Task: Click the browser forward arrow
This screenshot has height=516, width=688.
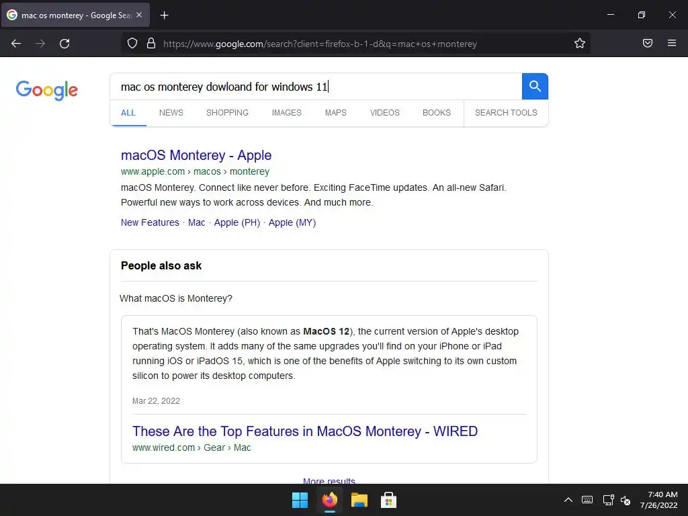Action: (x=40, y=44)
